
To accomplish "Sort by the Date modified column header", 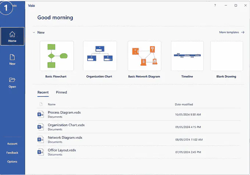I will (x=184, y=104).
